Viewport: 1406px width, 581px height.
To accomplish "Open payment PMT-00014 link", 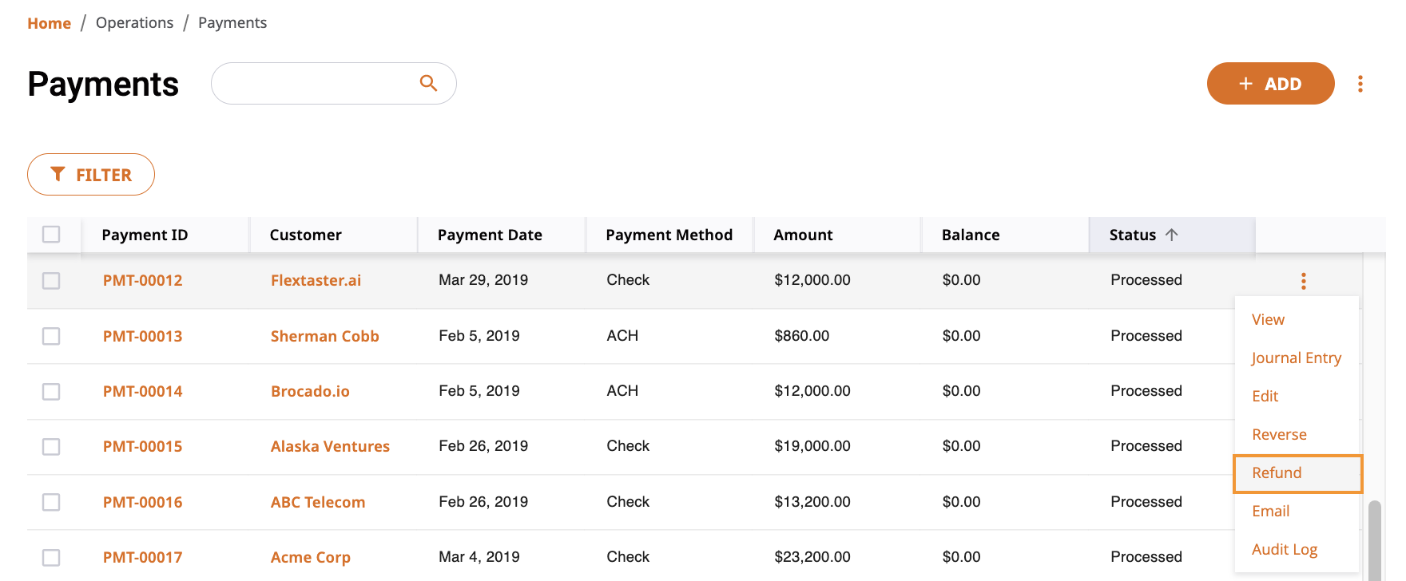I will tap(142, 391).
